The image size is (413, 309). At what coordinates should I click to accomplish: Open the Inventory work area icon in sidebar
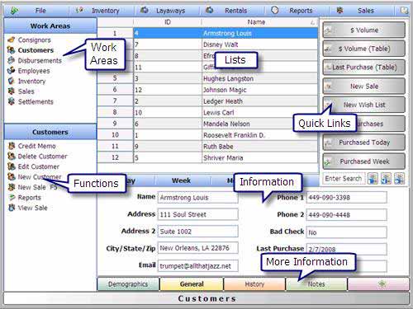(x=12, y=81)
